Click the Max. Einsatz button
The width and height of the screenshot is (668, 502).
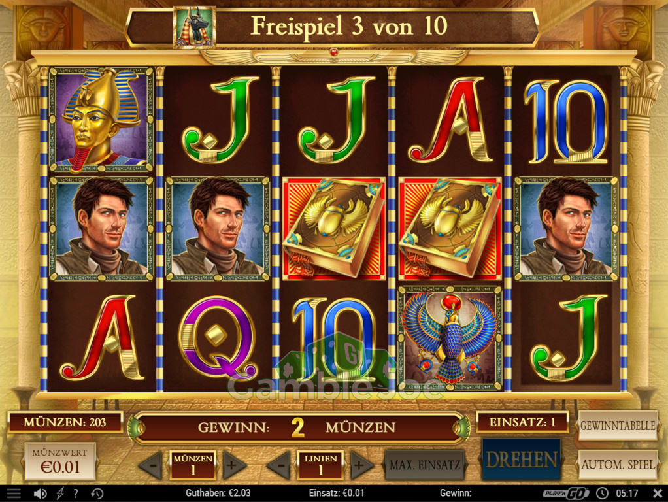tap(425, 465)
